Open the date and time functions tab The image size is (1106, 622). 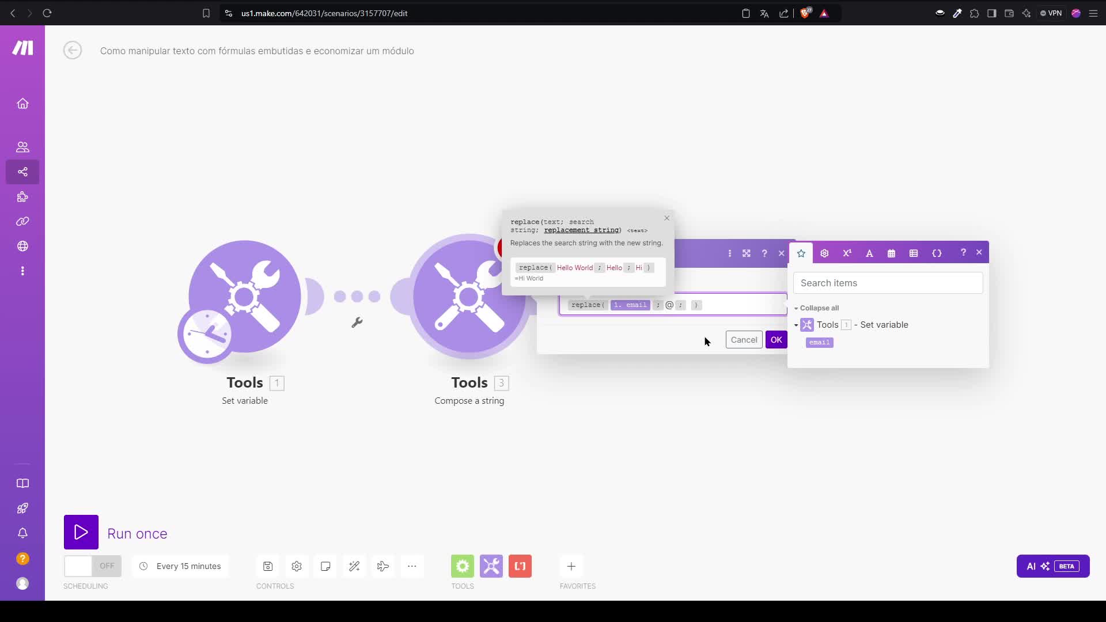891,253
